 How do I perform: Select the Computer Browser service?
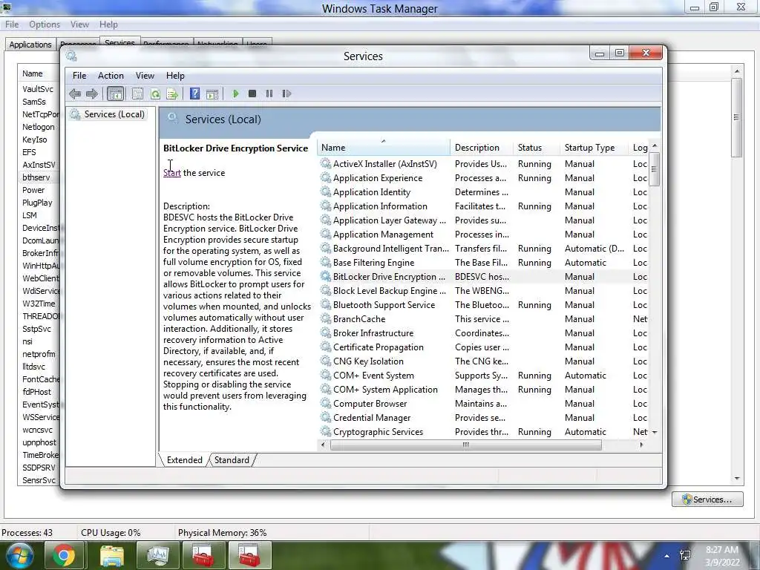[x=482, y=404]
